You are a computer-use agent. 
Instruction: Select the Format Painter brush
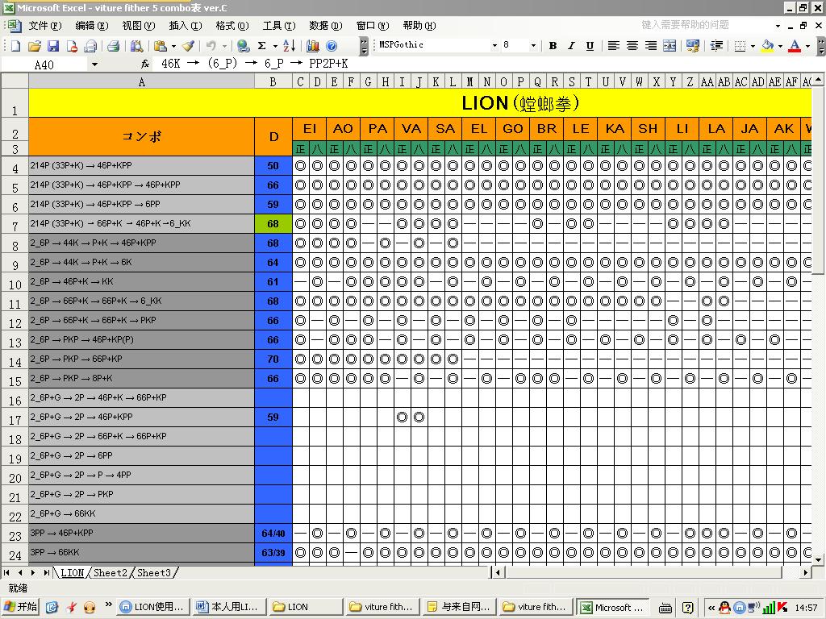(x=188, y=46)
